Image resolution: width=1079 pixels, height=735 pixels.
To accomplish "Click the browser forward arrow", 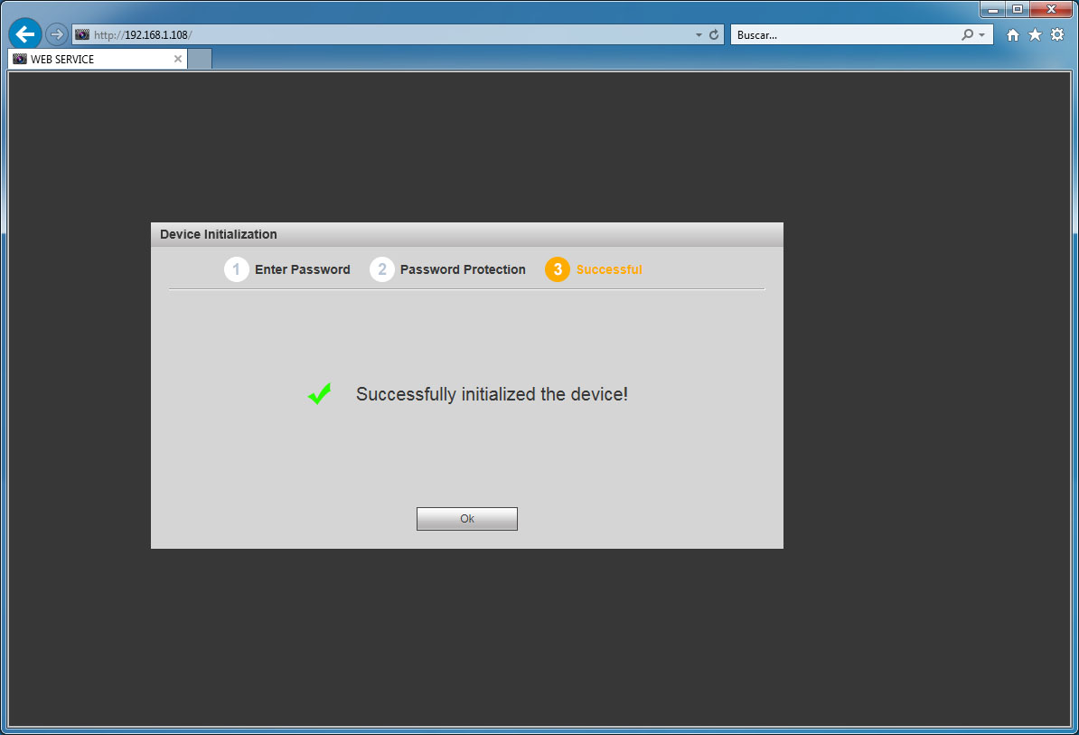I will pyautogui.click(x=56, y=33).
